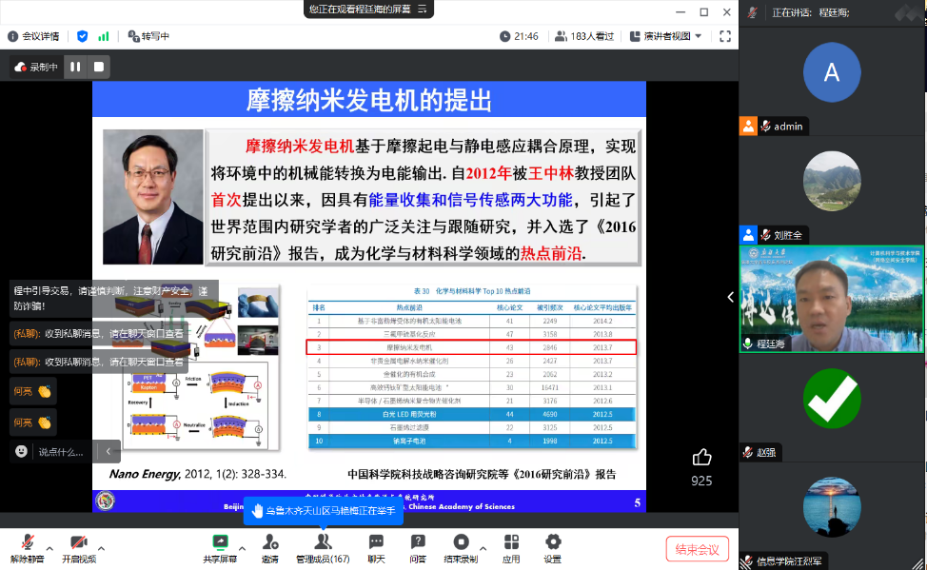
Task: Pause the cloud recording
Action: pos(75,67)
